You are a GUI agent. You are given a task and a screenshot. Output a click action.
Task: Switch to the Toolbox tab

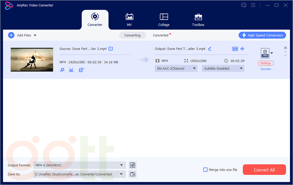coord(198,20)
